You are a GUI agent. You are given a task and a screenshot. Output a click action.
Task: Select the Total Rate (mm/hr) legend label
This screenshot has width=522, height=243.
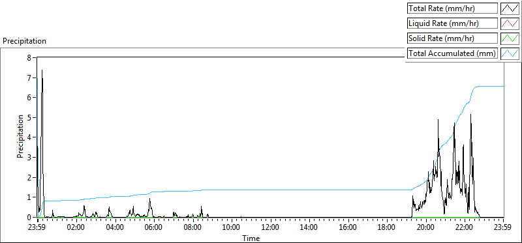(452, 8)
